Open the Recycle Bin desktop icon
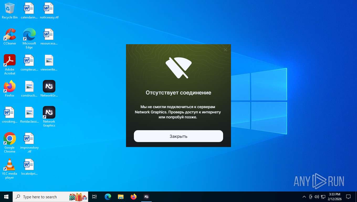Image resolution: width=357 pixels, height=202 pixels. click(x=10, y=11)
